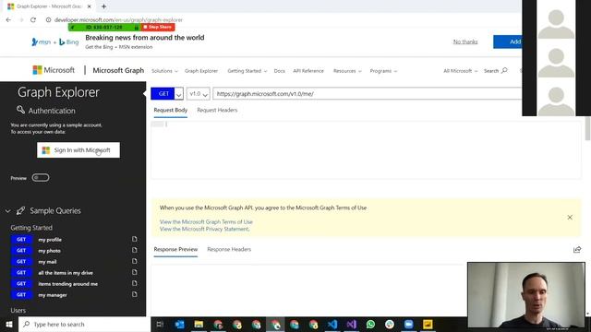This screenshot has width=591, height=332.
Task: Toggle the Preview switch
Action: coord(41,178)
